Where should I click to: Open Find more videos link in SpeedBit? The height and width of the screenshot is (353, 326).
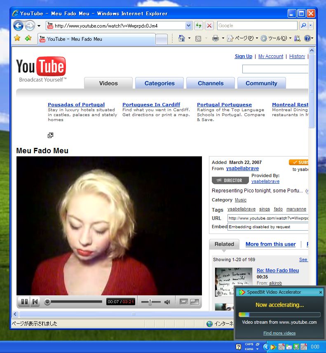tap(279, 333)
